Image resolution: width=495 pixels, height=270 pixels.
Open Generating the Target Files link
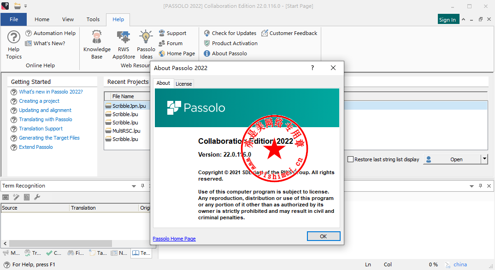click(49, 137)
